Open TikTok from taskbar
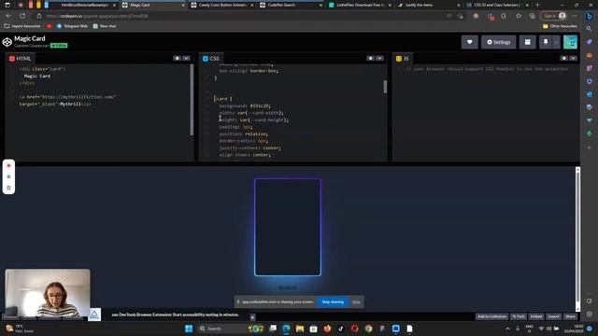598x336 pixels. click(x=341, y=329)
